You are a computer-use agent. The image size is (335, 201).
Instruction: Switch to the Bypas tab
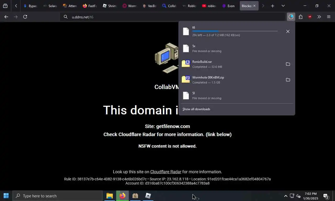click(30, 6)
